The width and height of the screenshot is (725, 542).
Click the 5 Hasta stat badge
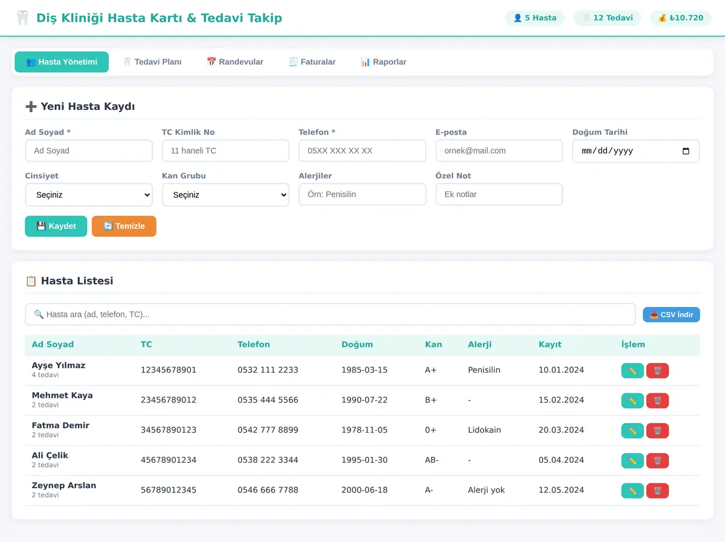pos(535,18)
